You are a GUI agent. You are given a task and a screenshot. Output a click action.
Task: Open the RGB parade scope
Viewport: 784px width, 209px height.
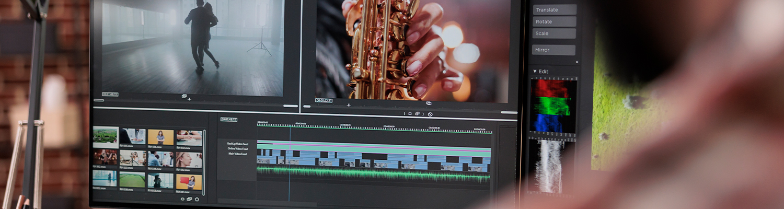pyautogui.click(x=554, y=106)
